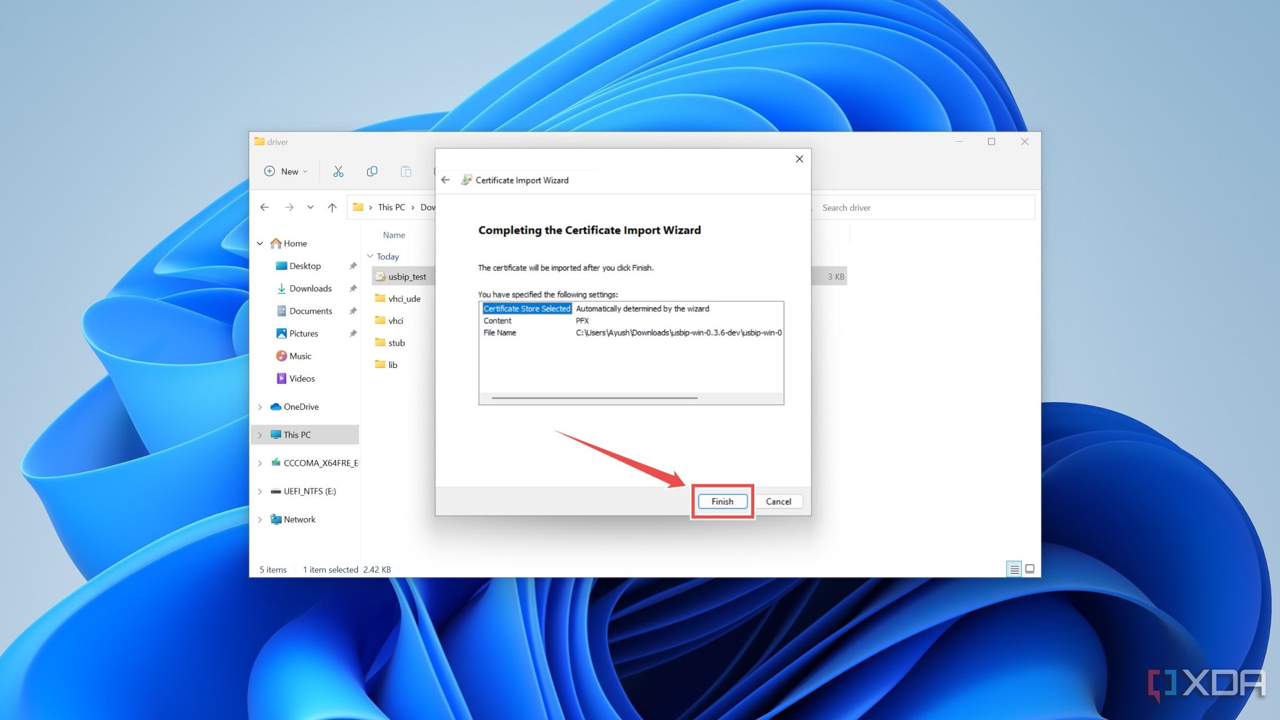Select Certificate Store Selected row in settings
1280x720 pixels.
[630, 307]
